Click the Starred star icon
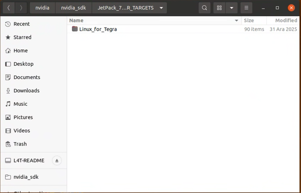Image resolution: width=301 pixels, height=193 pixels. point(8,37)
